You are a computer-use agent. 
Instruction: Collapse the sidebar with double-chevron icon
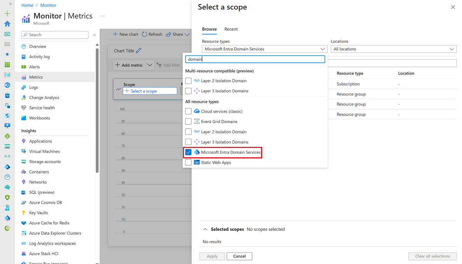click(94, 35)
